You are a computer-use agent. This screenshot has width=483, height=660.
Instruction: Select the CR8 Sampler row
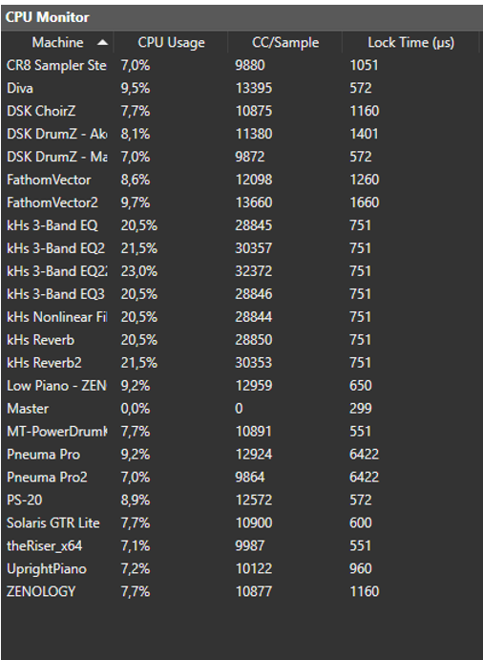(x=242, y=65)
